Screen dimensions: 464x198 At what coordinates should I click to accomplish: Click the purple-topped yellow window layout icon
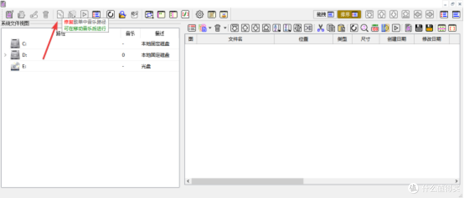tap(161, 14)
